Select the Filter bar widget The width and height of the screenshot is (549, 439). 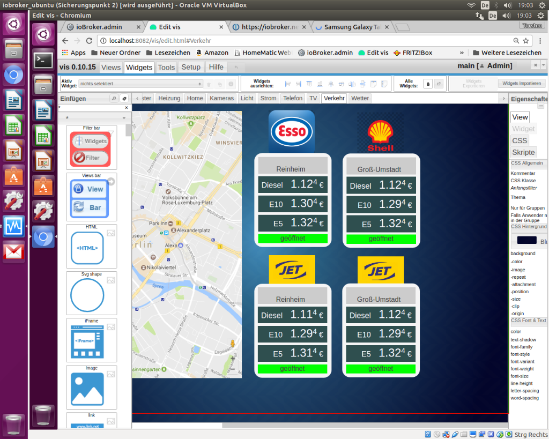coord(91,147)
